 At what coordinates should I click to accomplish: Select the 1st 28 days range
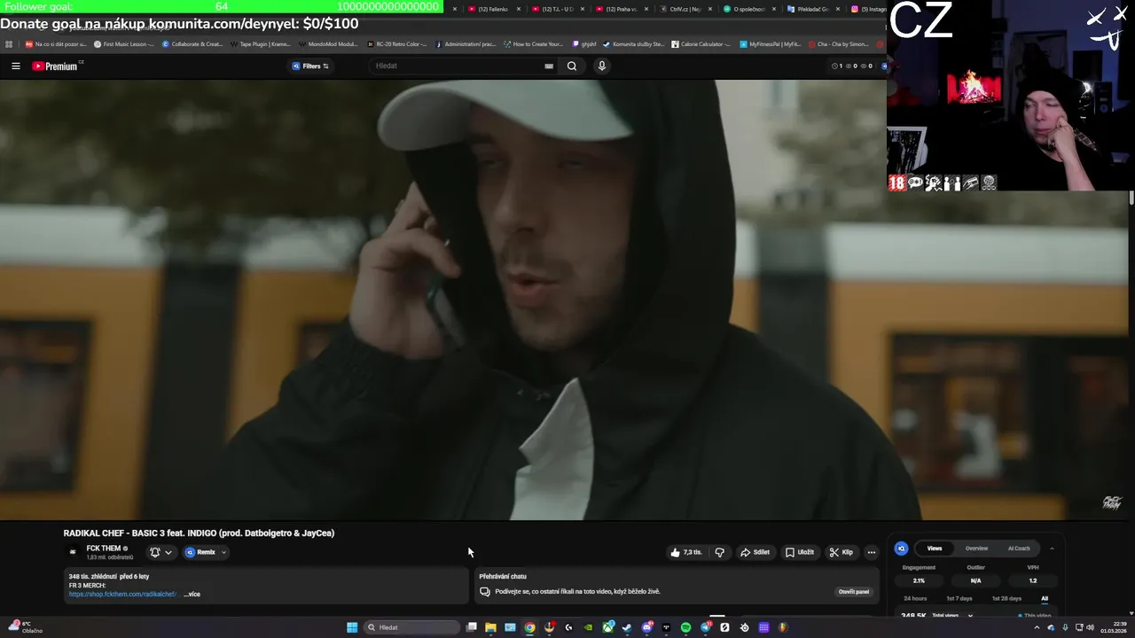[x=1006, y=598]
